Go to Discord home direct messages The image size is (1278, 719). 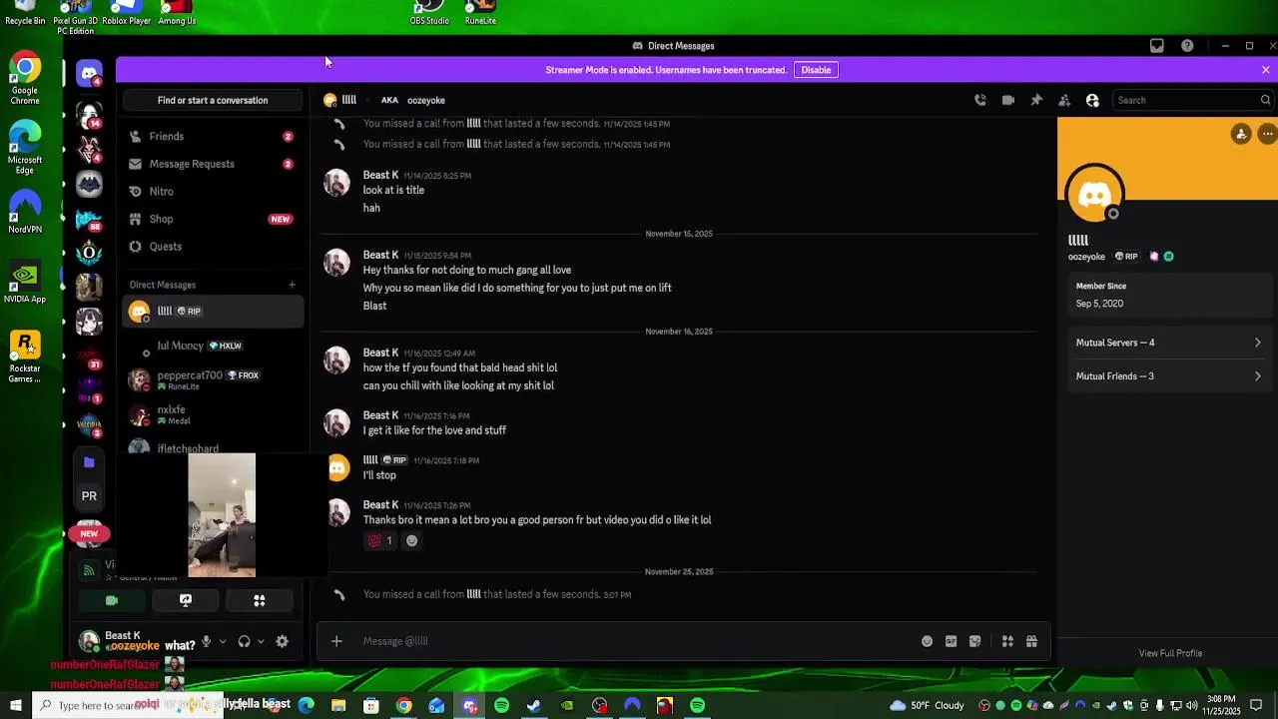(89, 75)
